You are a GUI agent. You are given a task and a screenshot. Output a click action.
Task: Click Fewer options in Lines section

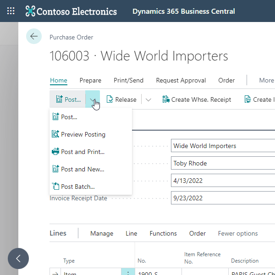pyautogui.click(x=238, y=233)
